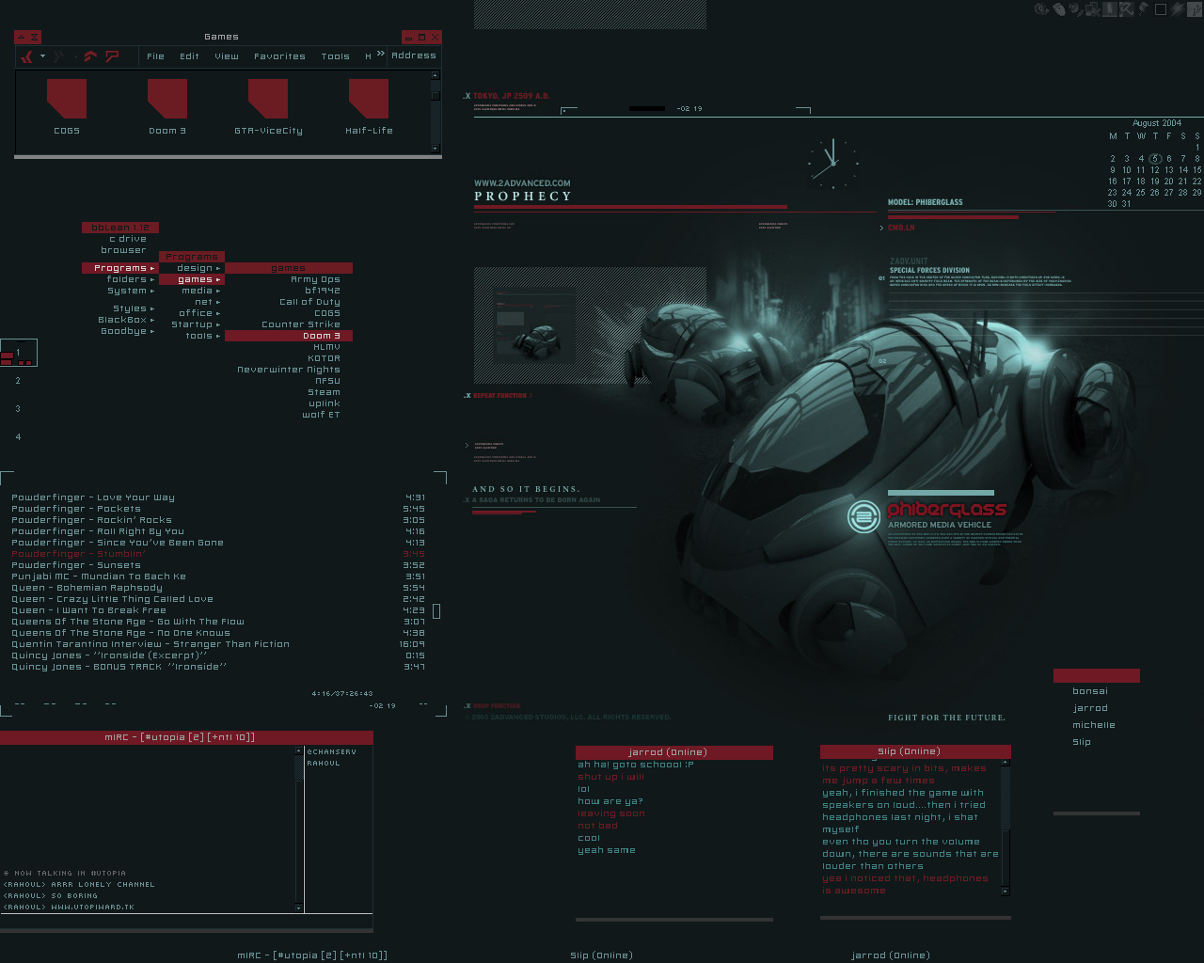Click the search globe tray icon
Image resolution: width=1204 pixels, height=963 pixels.
1041,9
